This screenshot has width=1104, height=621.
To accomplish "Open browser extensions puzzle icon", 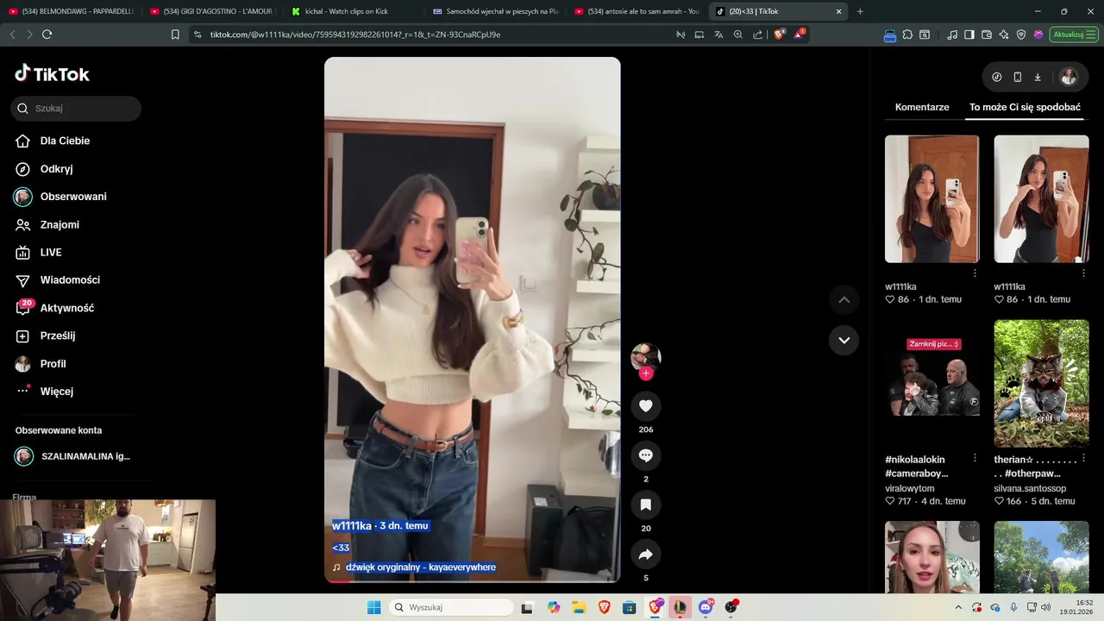I will pos(907,34).
